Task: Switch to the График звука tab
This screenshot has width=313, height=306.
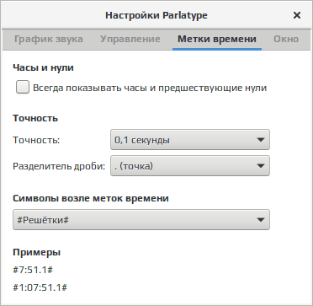Action: 49,39
